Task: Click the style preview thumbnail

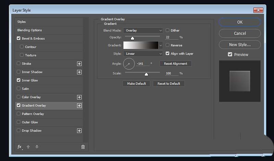Action: [x=240, y=81]
